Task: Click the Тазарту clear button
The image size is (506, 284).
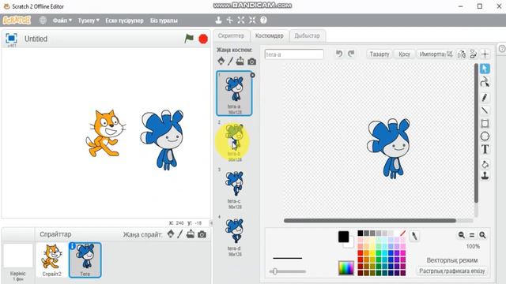Action: [379, 54]
